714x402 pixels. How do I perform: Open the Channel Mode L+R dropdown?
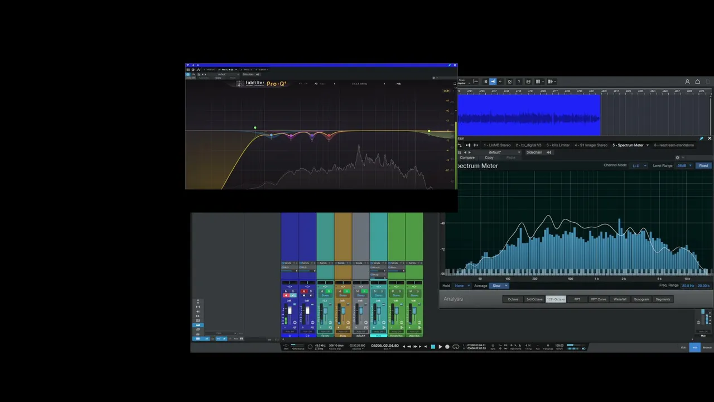(639, 166)
